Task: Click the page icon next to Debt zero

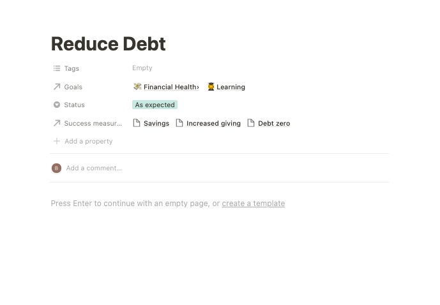Action: coord(251,123)
